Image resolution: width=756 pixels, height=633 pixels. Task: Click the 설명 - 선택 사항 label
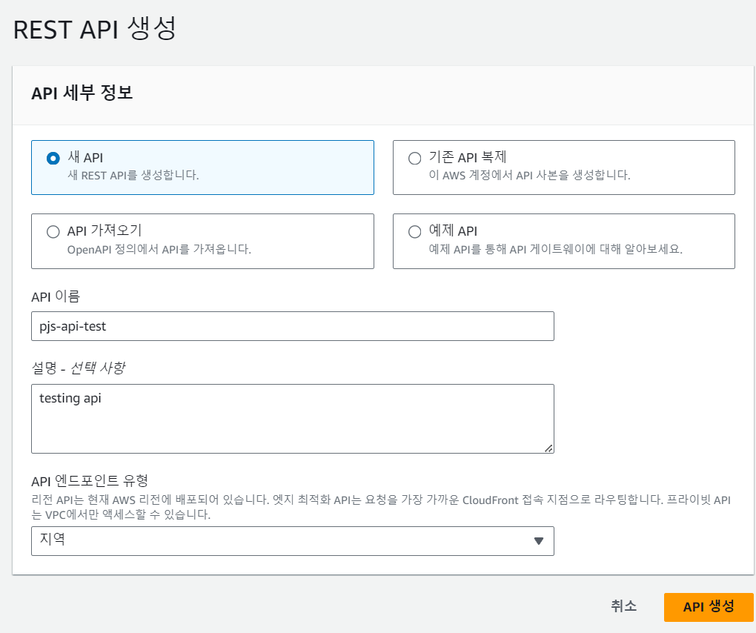pyautogui.click(x=78, y=368)
